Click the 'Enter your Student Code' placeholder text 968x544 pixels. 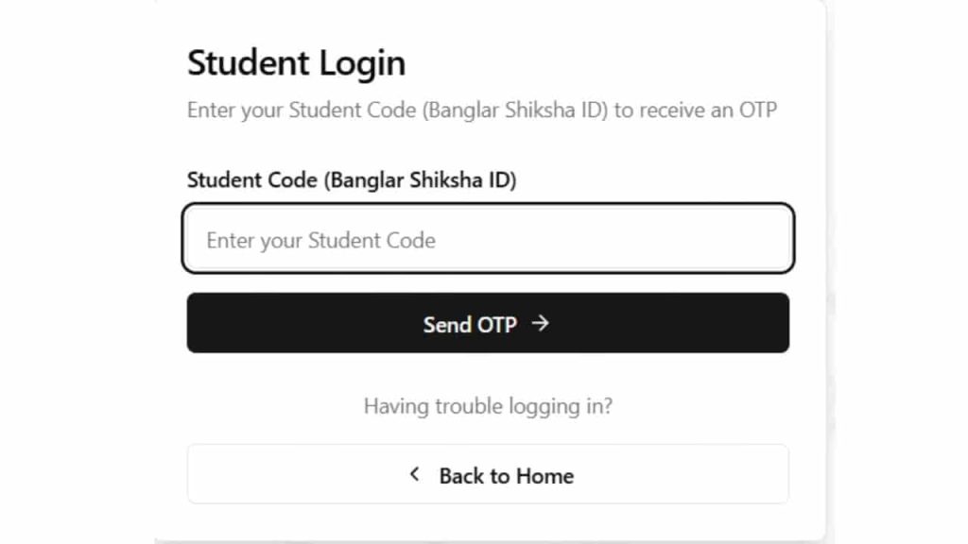pos(320,240)
